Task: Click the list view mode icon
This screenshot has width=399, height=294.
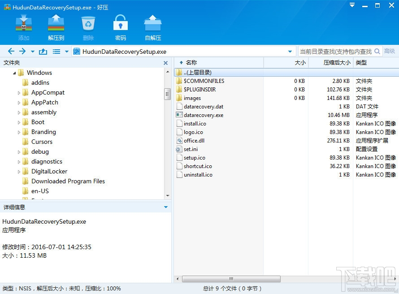Action: coord(56,52)
